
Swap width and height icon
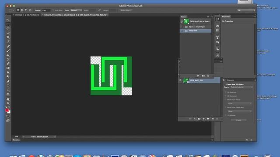pos(99,10)
